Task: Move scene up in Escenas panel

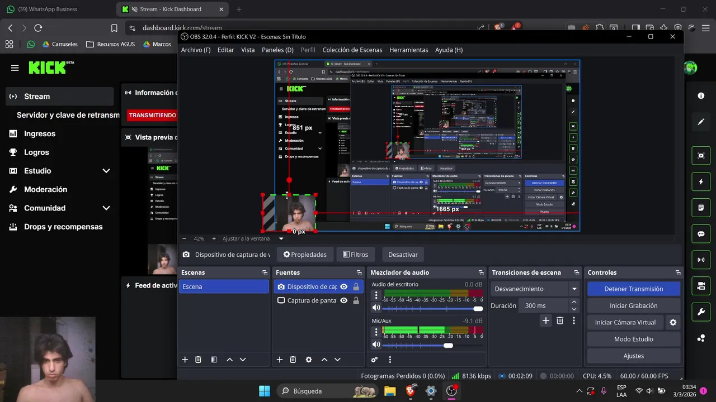Action: pos(229,360)
